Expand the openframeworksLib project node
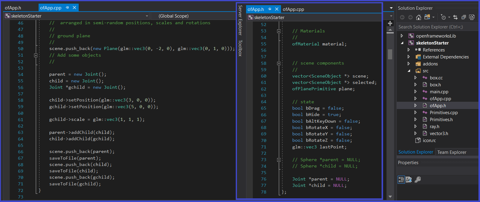 coord(402,36)
